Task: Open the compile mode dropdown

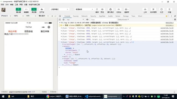Action: [84, 9]
